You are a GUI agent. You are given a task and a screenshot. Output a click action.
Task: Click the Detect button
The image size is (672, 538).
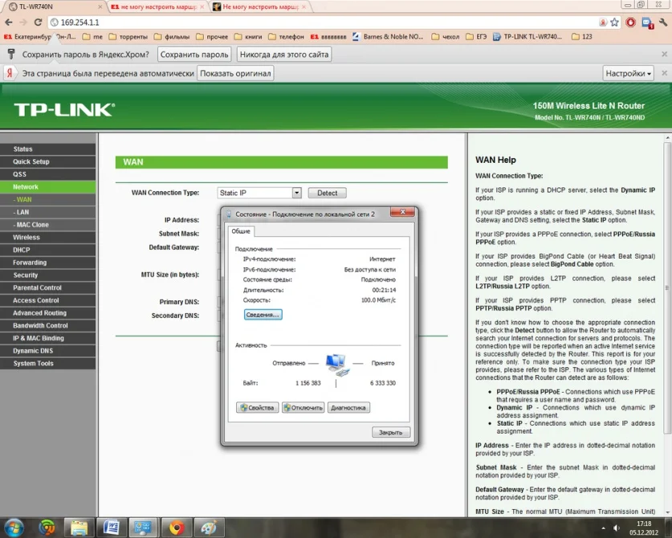click(327, 193)
